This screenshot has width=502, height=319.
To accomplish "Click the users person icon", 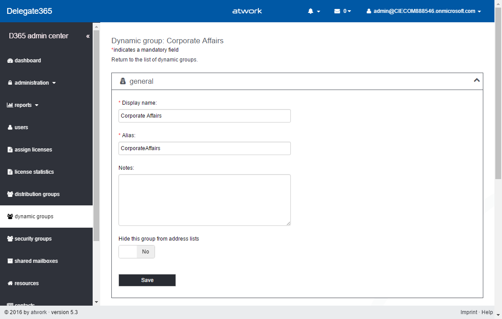I will (x=10, y=127).
